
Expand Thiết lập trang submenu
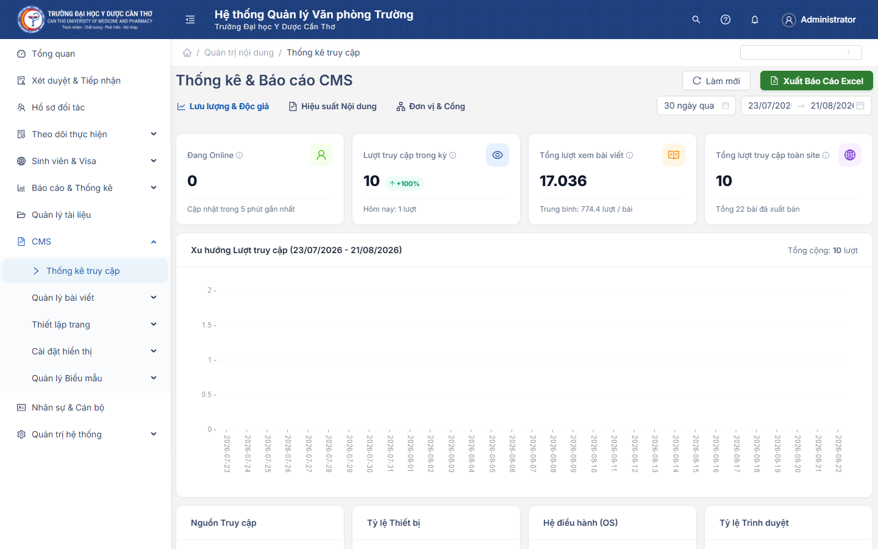pos(154,325)
